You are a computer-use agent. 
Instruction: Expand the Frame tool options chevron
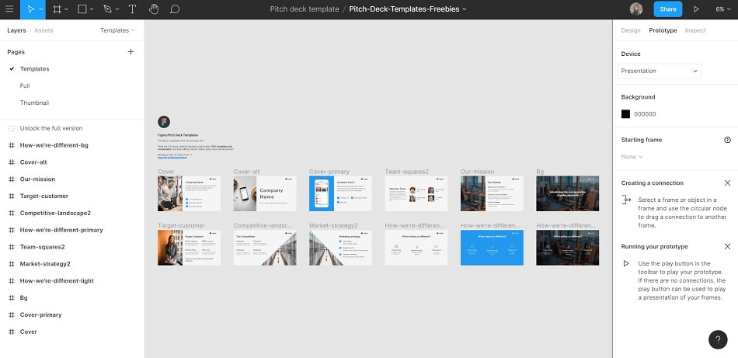[66, 9]
